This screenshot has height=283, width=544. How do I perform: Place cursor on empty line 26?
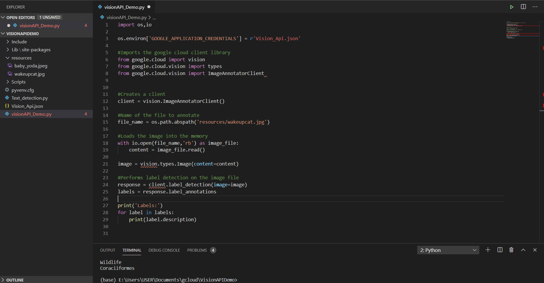tap(310, 199)
